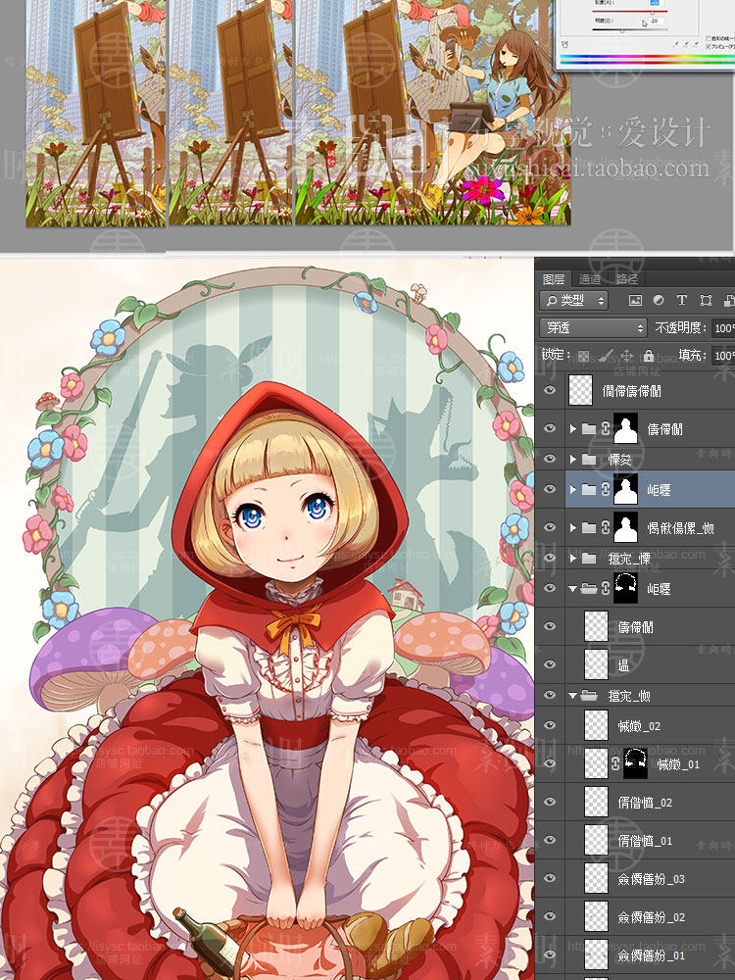Hide the 慄奐 group
Screen dimensions: 735x980
(x=550, y=460)
